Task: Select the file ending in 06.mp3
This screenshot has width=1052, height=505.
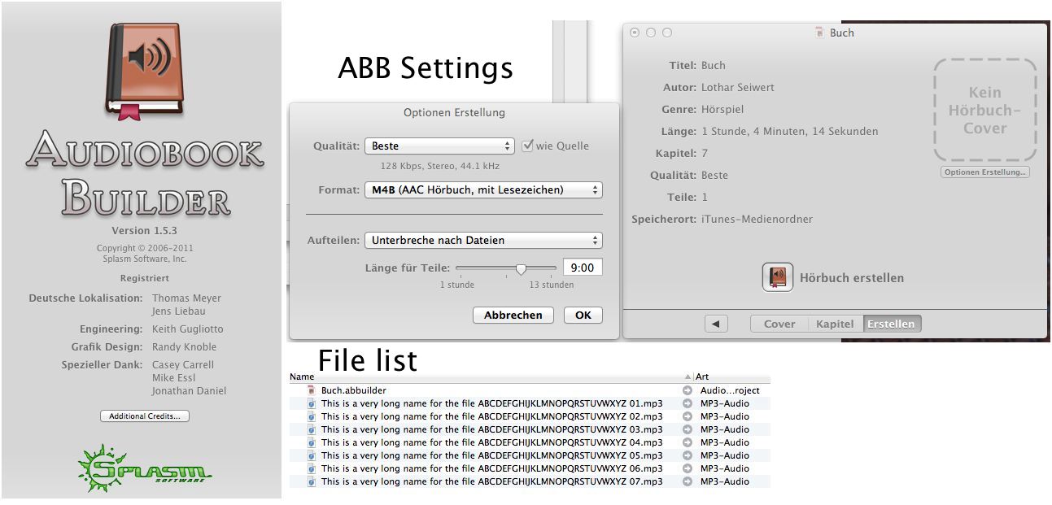Action: [491, 468]
